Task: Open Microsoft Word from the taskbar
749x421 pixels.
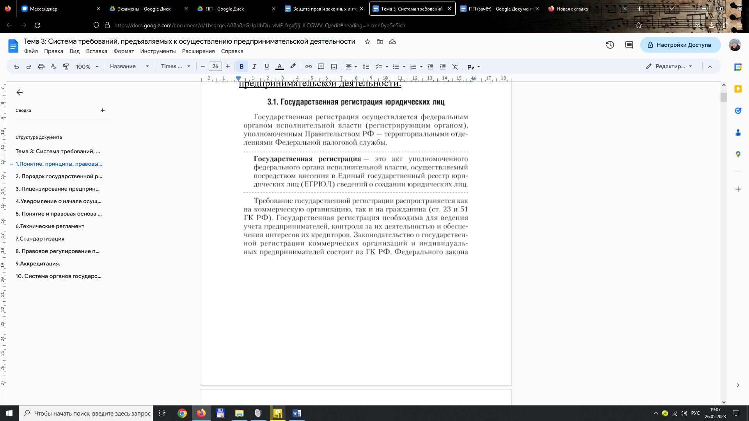Action: (296, 413)
